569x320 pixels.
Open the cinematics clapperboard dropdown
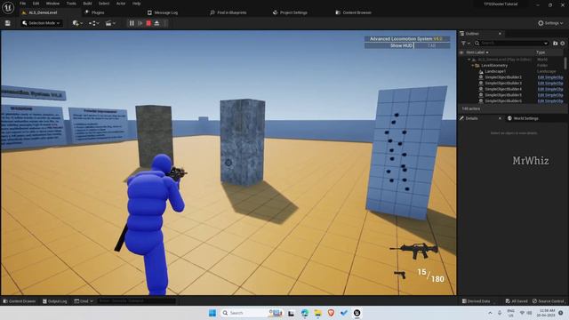pos(110,23)
